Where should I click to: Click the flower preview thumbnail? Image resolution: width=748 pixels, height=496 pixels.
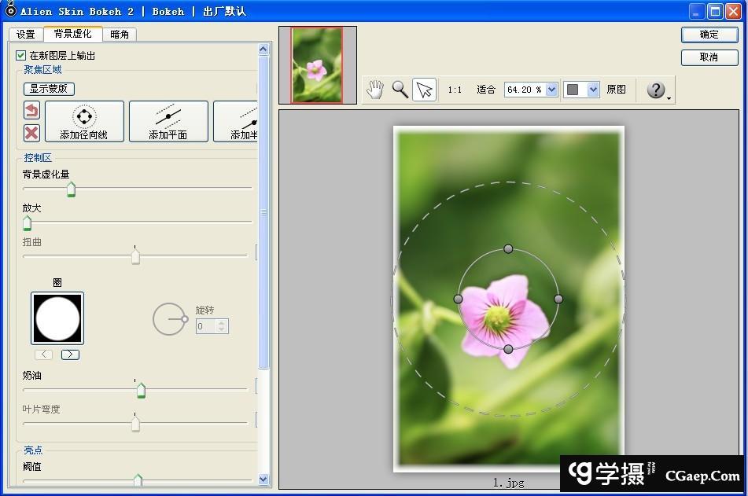coord(317,65)
